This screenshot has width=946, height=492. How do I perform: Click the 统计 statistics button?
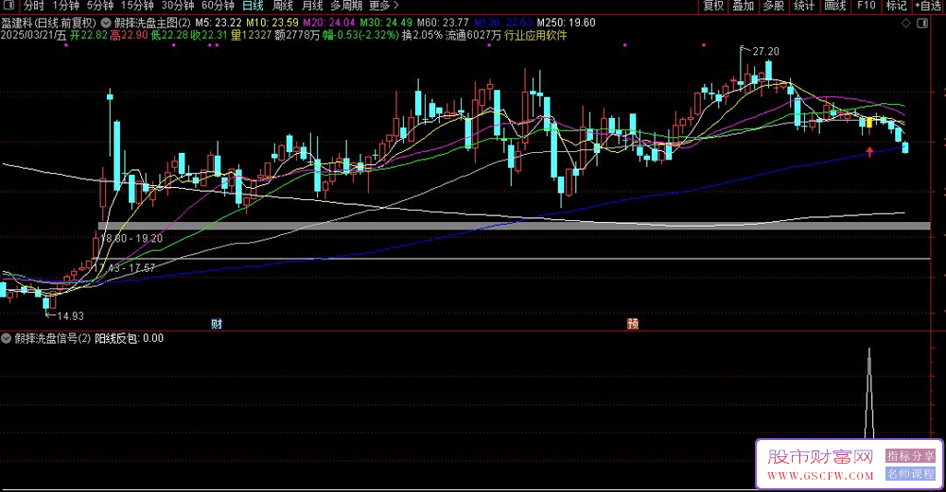(804, 6)
